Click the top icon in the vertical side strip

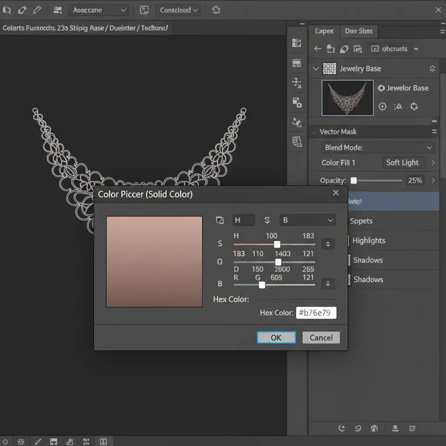(x=297, y=43)
